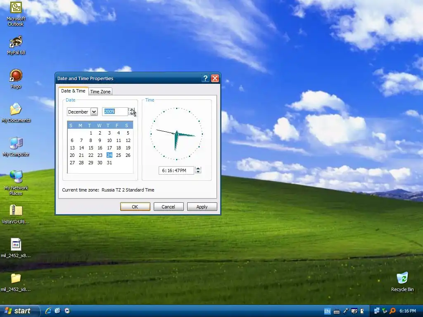Switch to the Time Zone tab
The height and width of the screenshot is (317, 423).
pos(100,92)
